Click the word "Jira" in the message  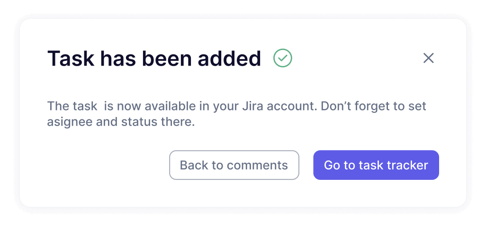tap(251, 106)
